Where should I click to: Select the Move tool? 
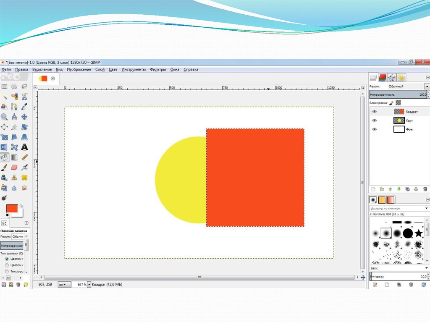click(x=24, y=117)
